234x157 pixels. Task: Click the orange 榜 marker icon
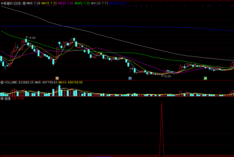click(x=57, y=78)
